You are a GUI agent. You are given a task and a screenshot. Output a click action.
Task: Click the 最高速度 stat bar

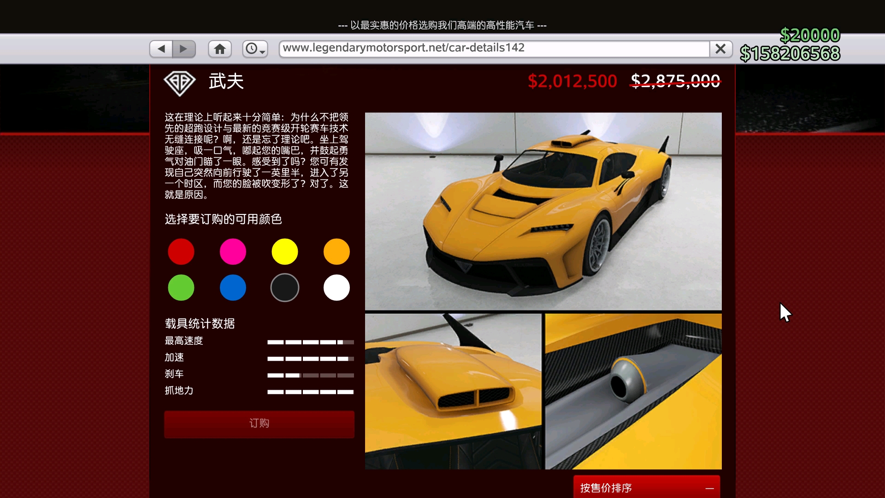tap(311, 342)
